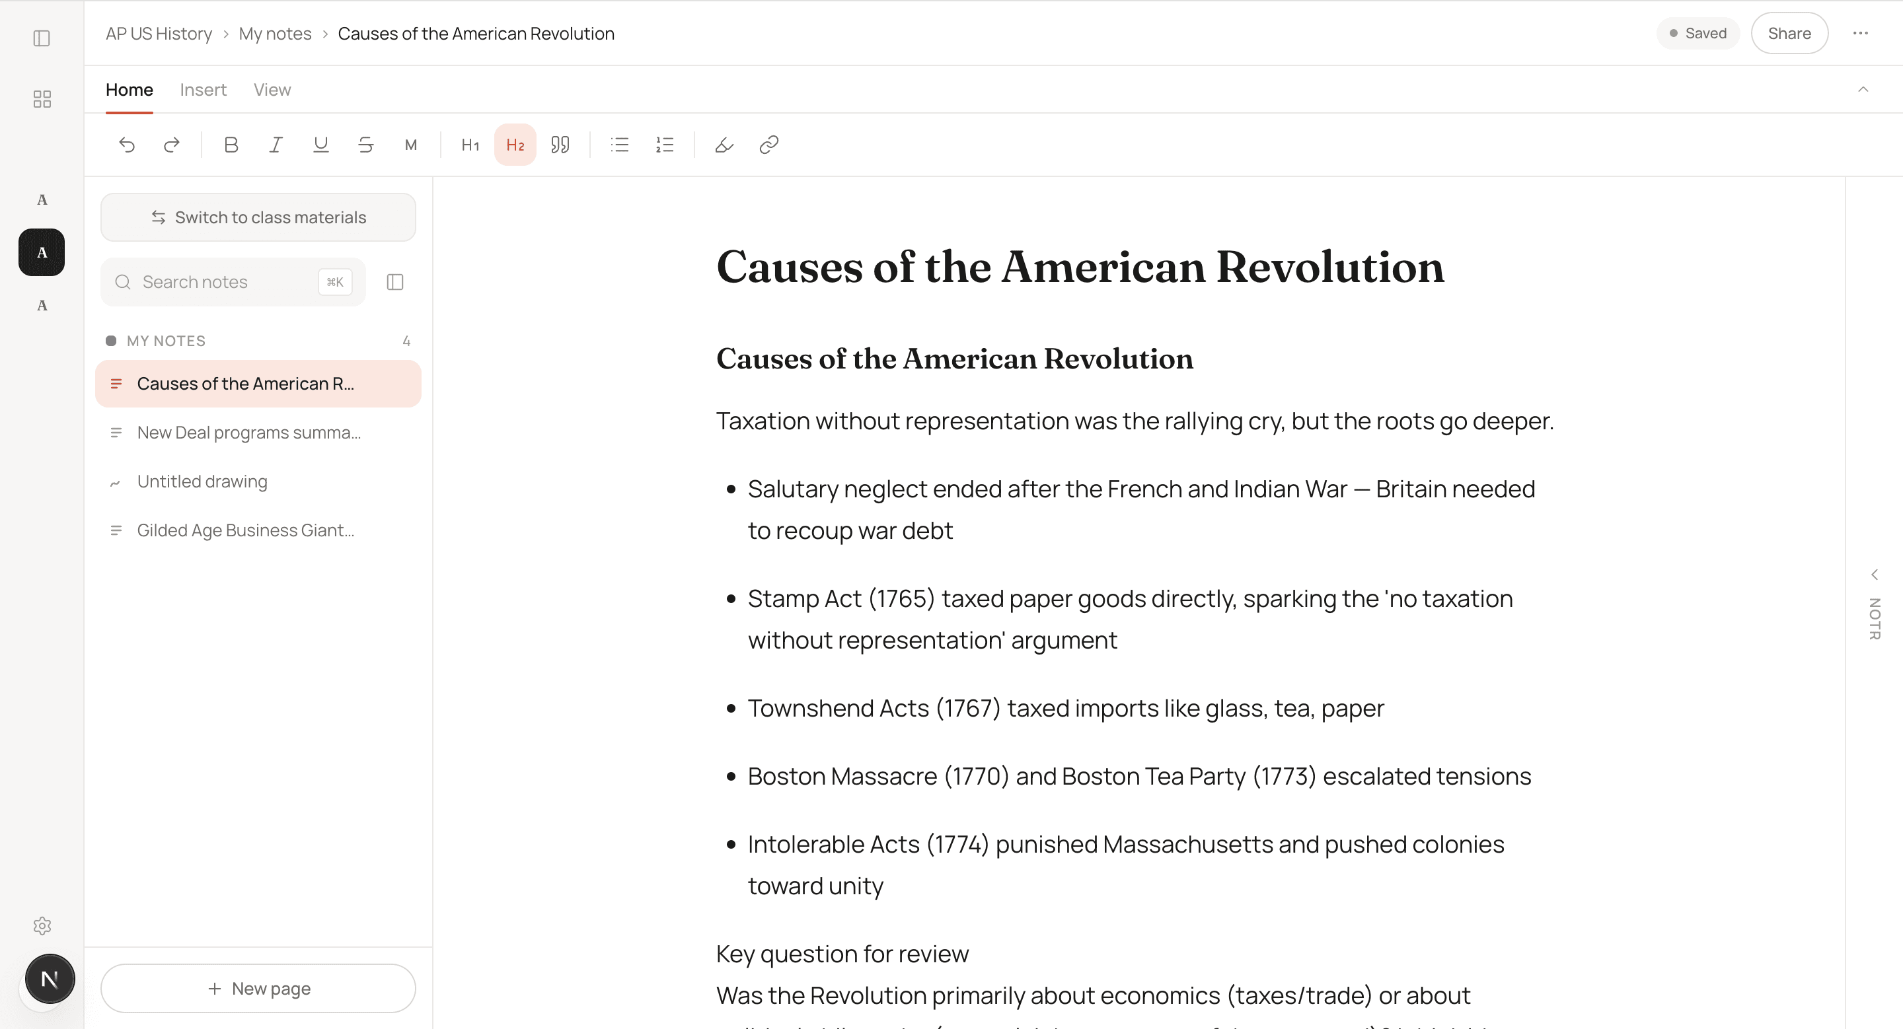Click the Share button
This screenshot has width=1903, height=1029.
point(1789,33)
